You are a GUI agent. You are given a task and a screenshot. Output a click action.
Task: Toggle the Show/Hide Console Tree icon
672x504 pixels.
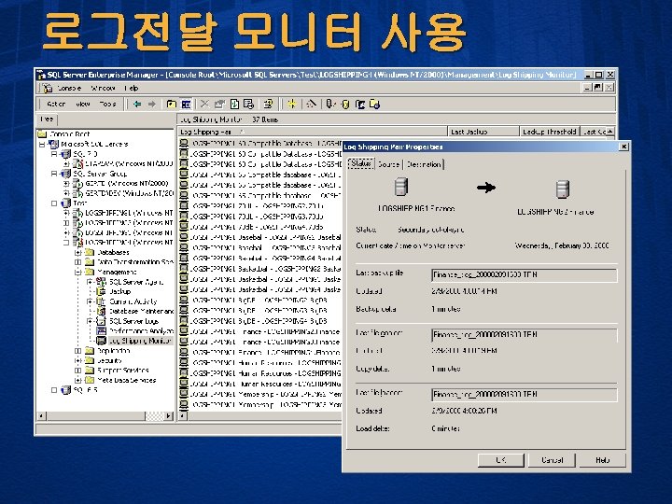[186, 104]
